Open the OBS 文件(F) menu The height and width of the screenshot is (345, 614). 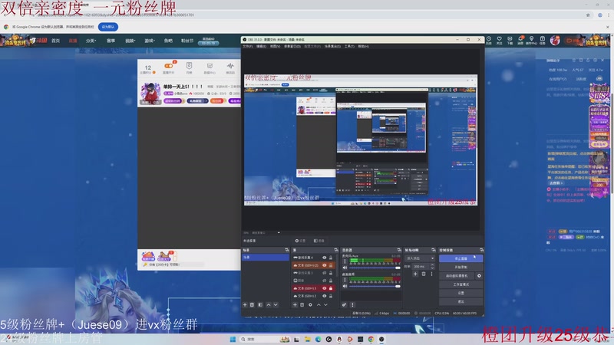[x=247, y=46]
